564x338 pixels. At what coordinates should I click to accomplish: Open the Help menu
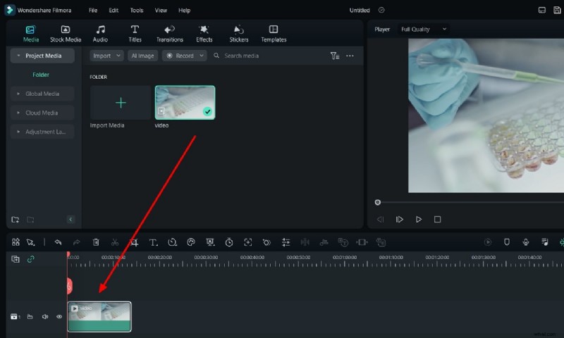pos(184,10)
